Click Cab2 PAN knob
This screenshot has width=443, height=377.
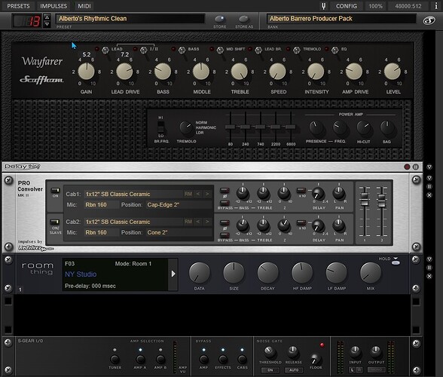[338, 225]
